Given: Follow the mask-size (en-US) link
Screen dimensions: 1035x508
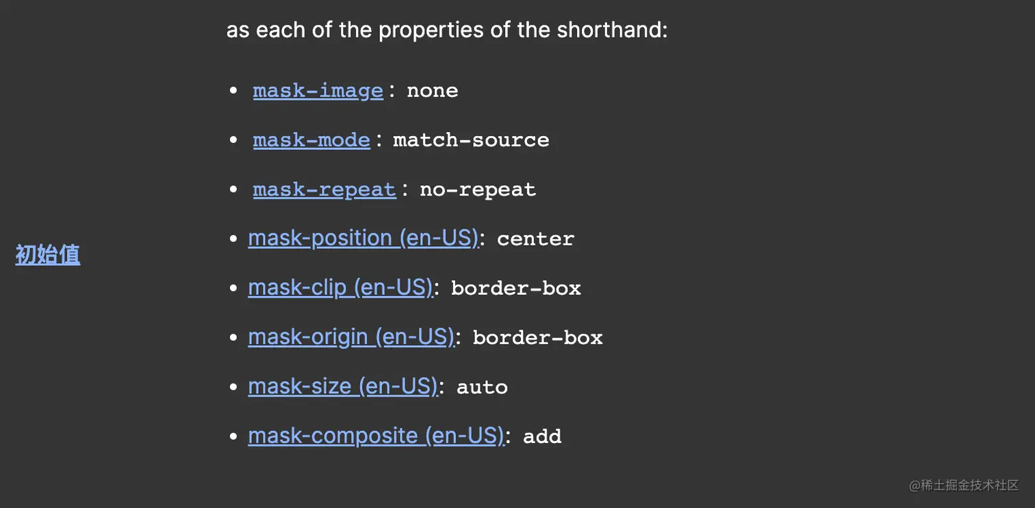Looking at the screenshot, I should point(342,386).
